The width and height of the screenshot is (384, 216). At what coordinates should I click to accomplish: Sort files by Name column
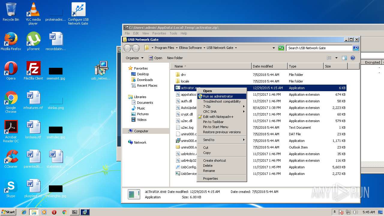(211, 66)
